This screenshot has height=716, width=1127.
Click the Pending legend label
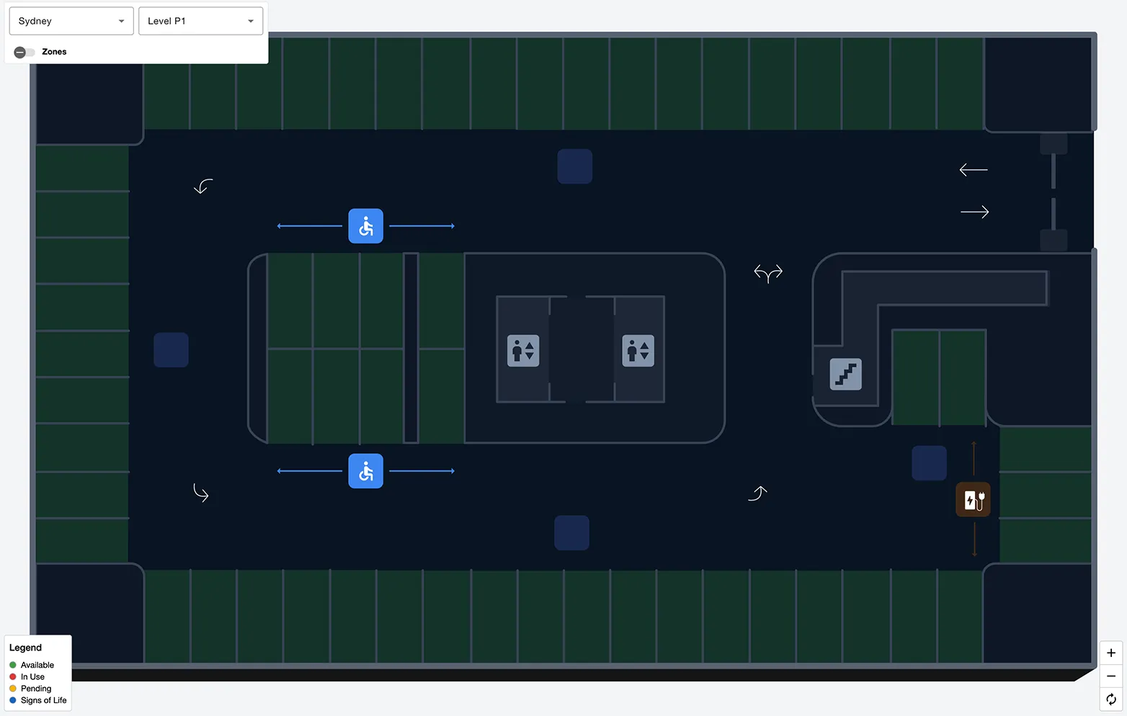pyautogui.click(x=36, y=689)
